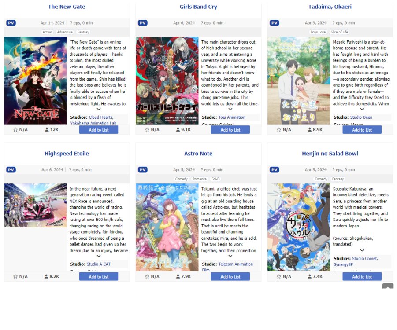Play the PV for The New Gate
397x330 pixels.
[x=11, y=23]
